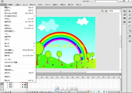
Task: Click the Edit Scene clapperboard icon
Action: point(102,11)
